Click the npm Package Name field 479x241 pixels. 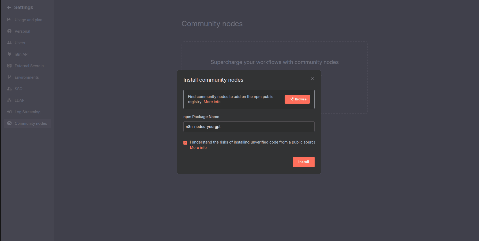pyautogui.click(x=249, y=127)
